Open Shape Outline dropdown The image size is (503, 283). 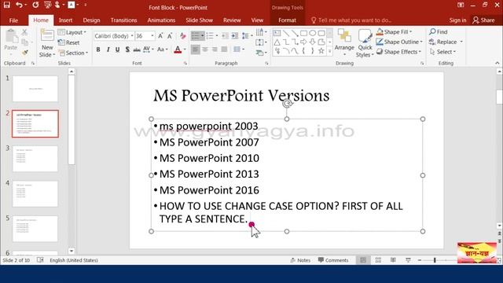[x=399, y=42]
